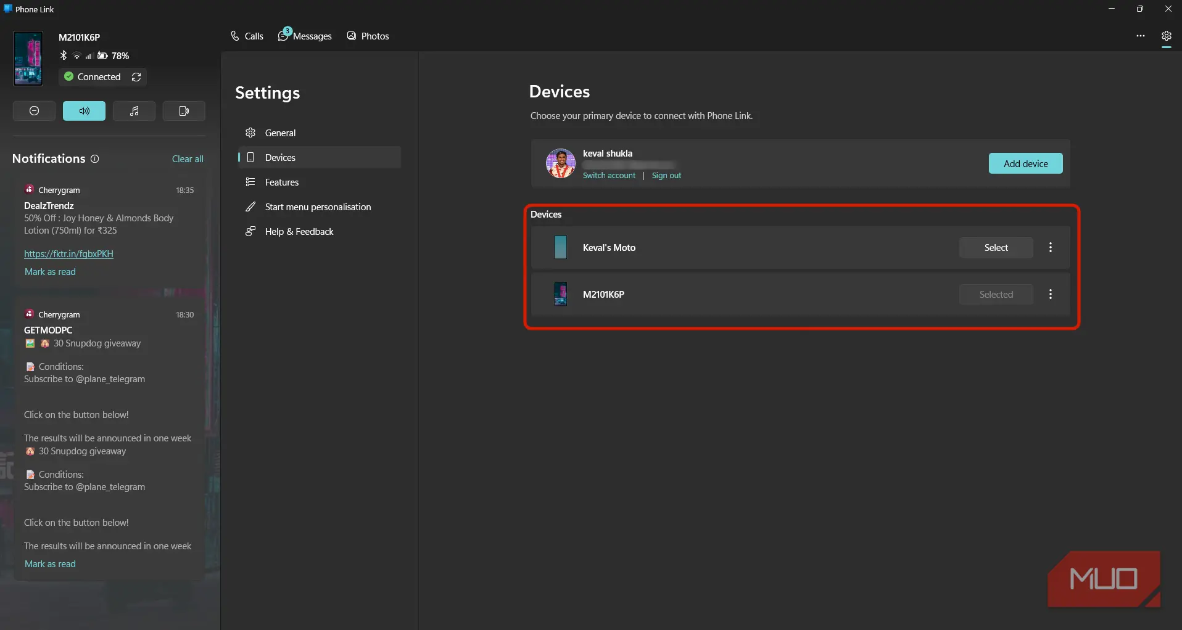Click the DealzTrendz notification title

click(49, 206)
